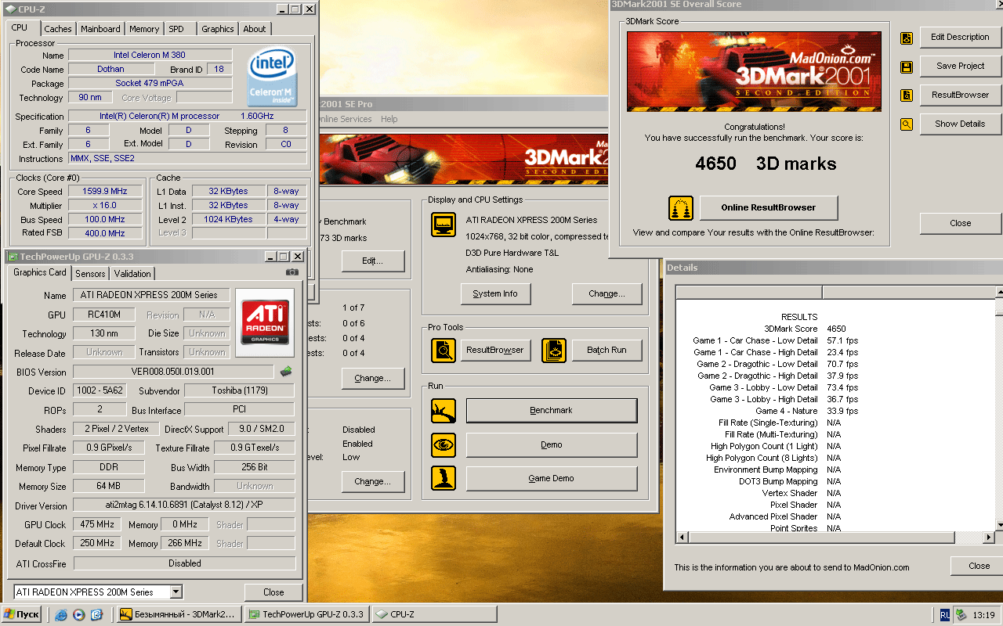Click the Benchmark run icon
Screen dimensions: 1003x626
[444, 410]
